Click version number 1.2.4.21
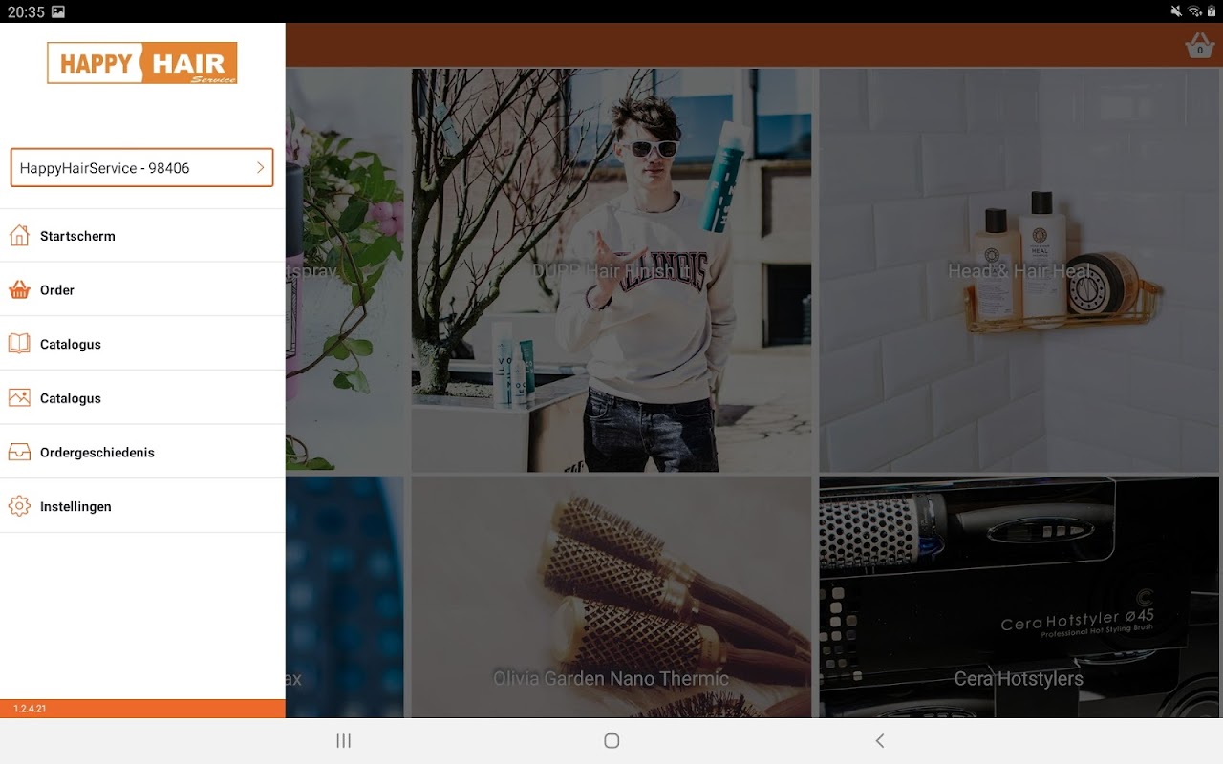 tap(30, 709)
